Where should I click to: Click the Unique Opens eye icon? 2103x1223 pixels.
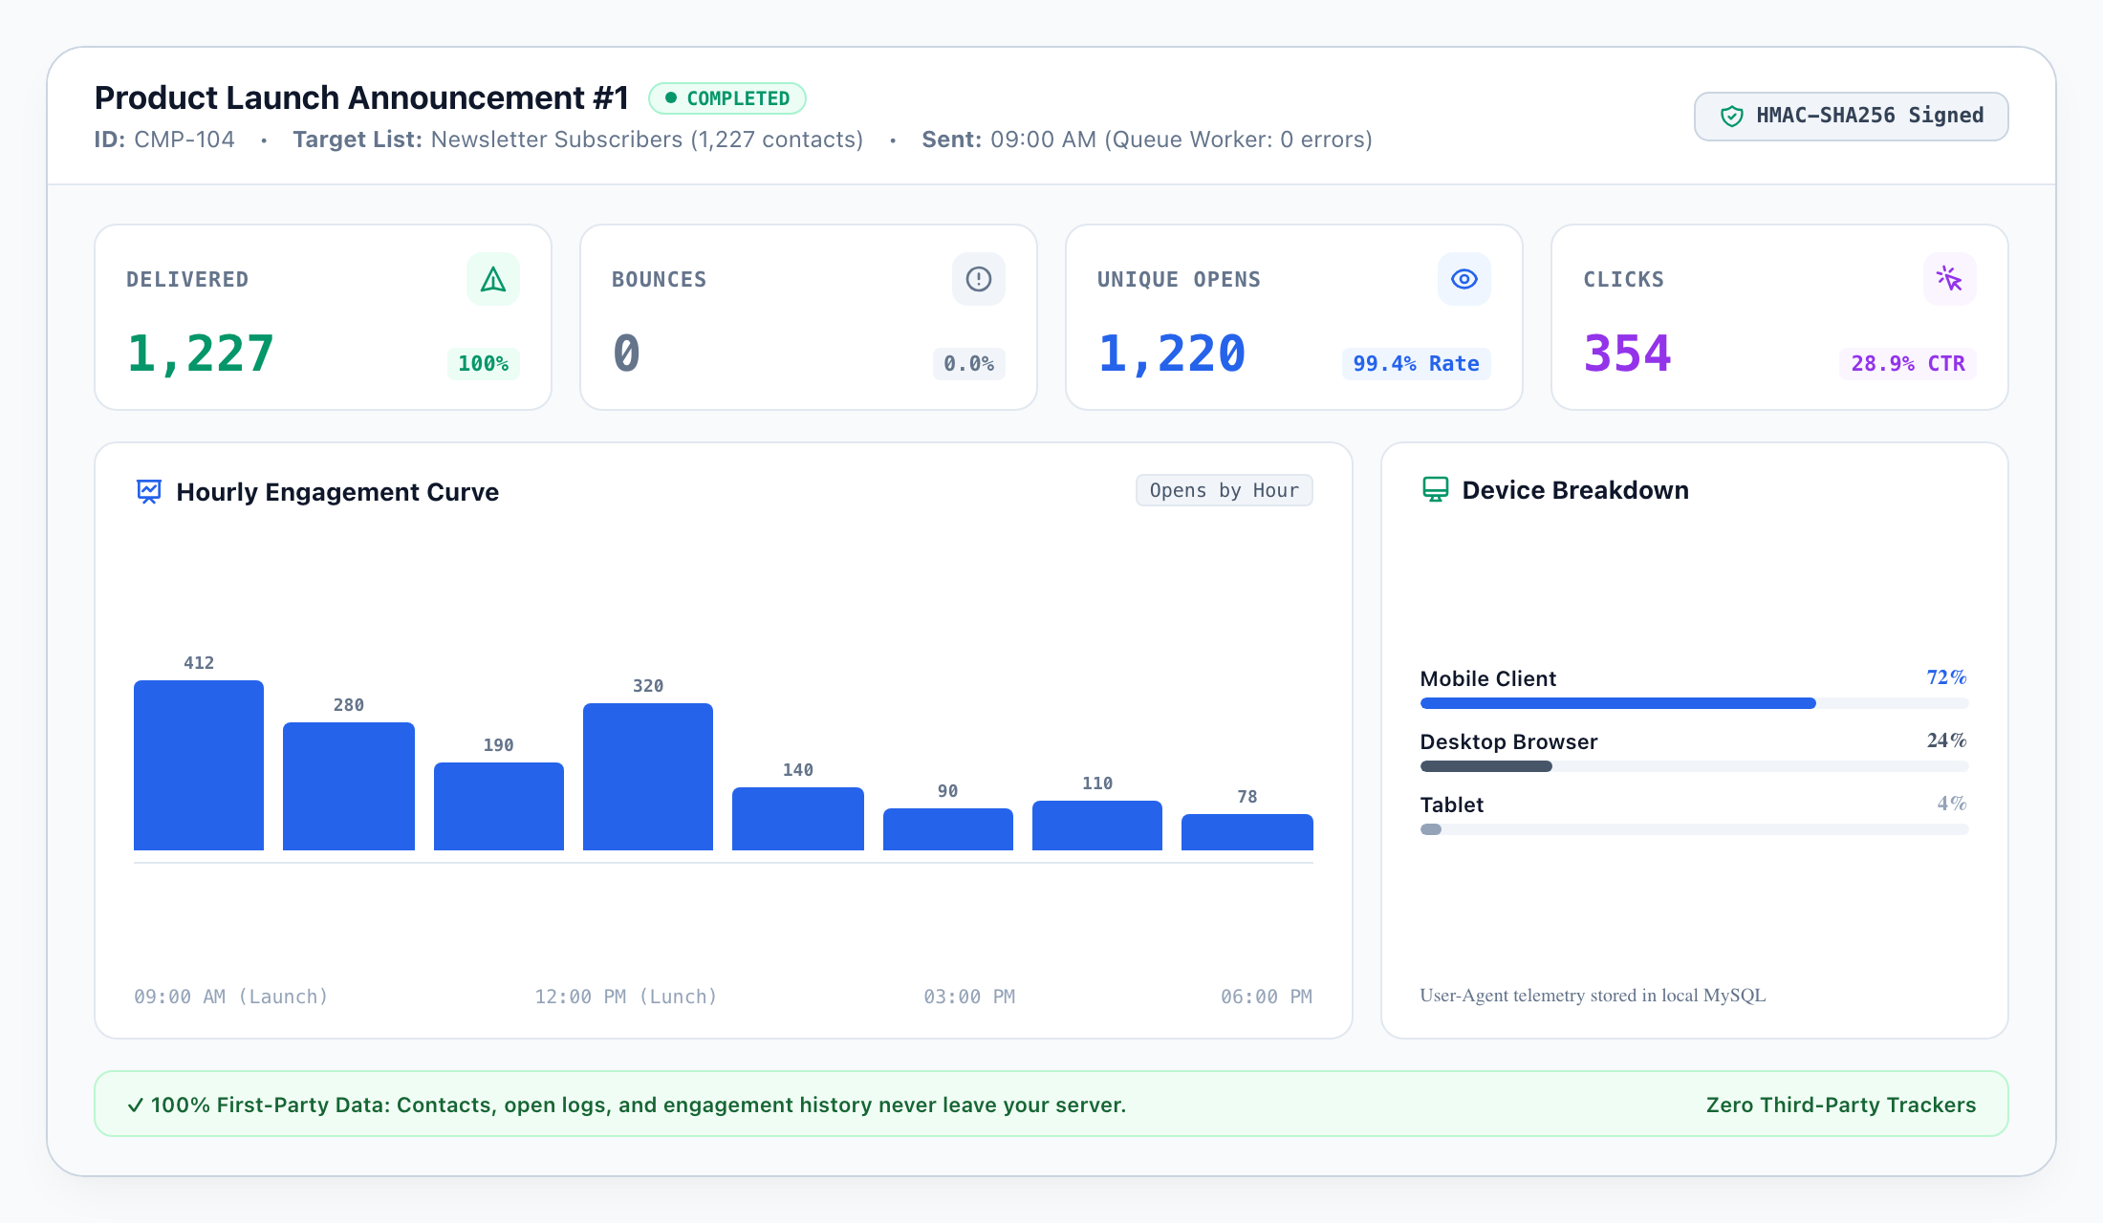[x=1464, y=279]
